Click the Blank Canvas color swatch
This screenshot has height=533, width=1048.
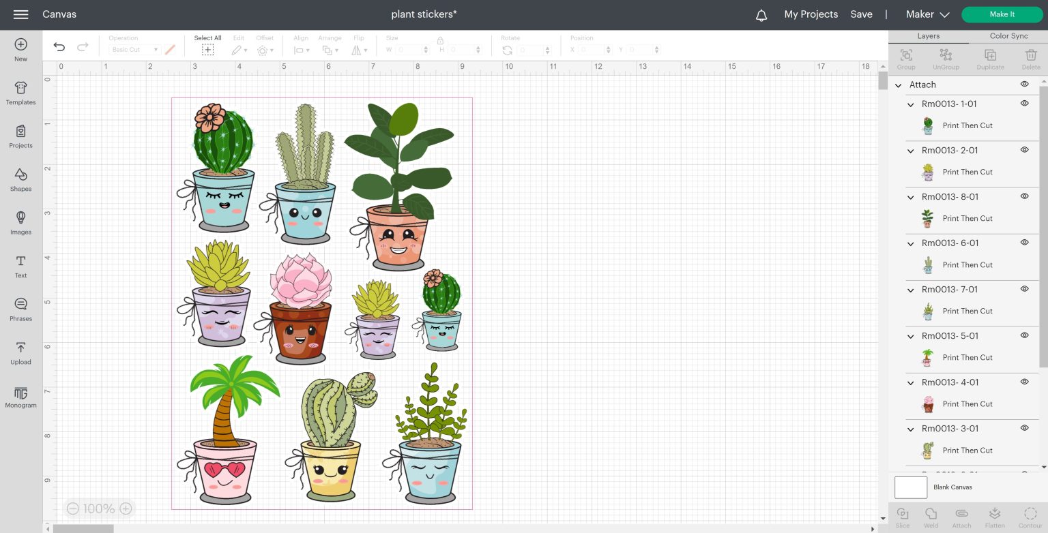(910, 487)
